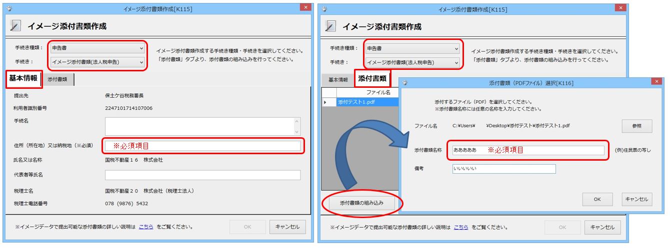This screenshot has height=250, width=670.
Task: Click 添付書類の組み込み button
Action: (x=361, y=203)
